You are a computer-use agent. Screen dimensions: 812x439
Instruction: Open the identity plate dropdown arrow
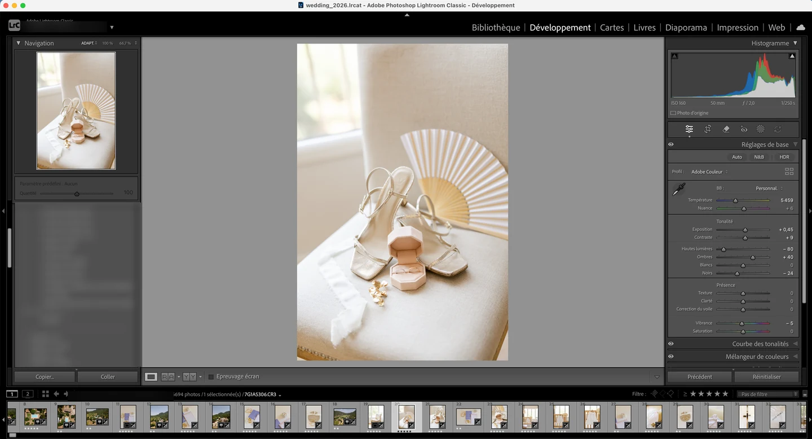[112, 27]
